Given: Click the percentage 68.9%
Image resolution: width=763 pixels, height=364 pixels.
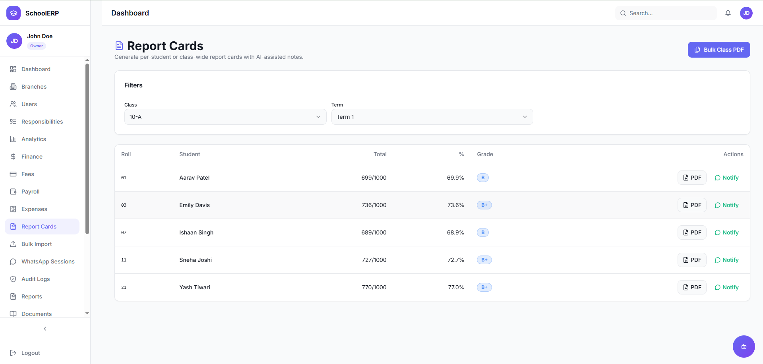Looking at the screenshot, I should pos(455,232).
